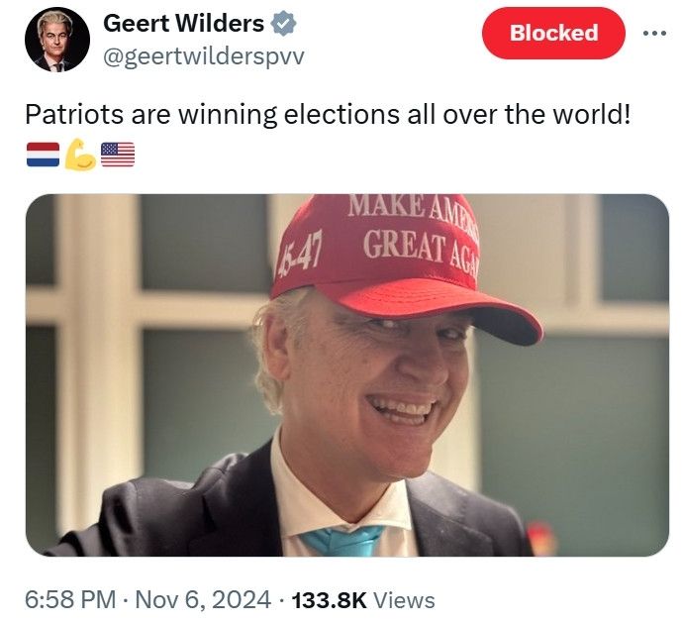Click the 133.8K view count
The width and height of the screenshot is (683, 625).
tap(330, 600)
